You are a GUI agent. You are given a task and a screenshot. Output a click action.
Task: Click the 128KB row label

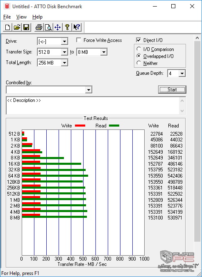tap(14, 182)
